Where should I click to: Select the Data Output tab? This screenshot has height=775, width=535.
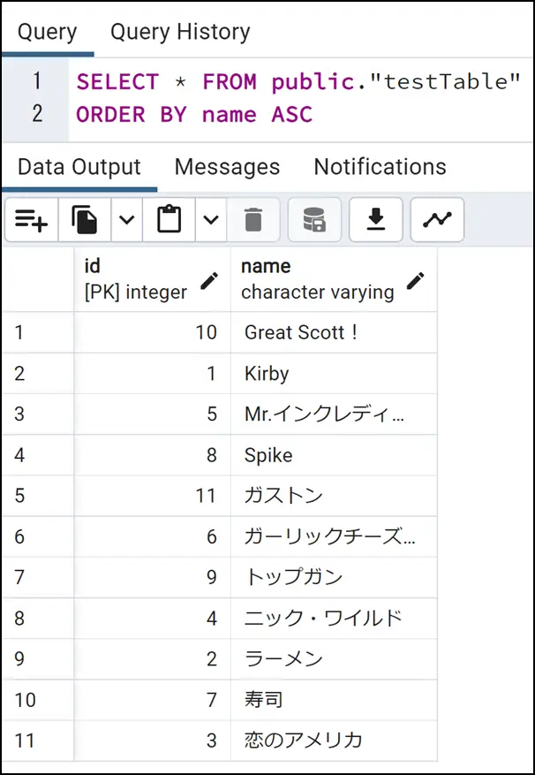[79, 167]
